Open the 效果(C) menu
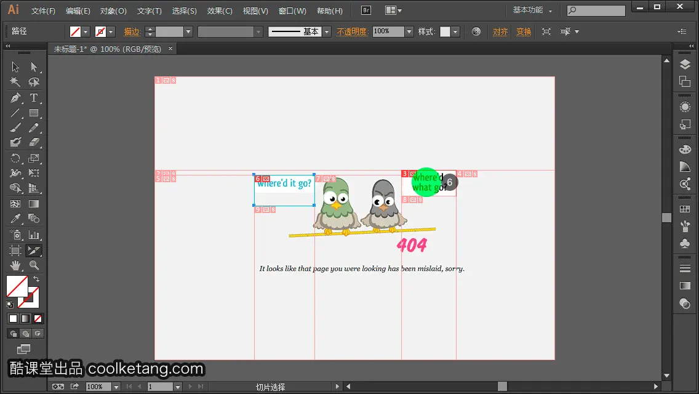Viewport: 699px width, 394px height. point(220,10)
